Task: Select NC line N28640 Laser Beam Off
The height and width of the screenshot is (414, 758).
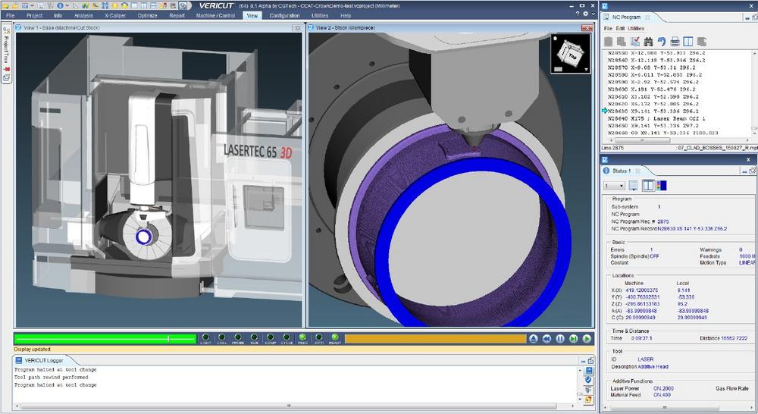Action: (x=658, y=118)
